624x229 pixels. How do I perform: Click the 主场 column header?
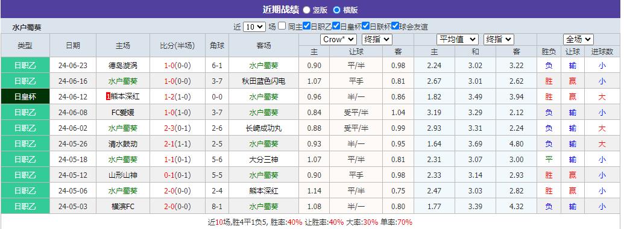coord(122,46)
